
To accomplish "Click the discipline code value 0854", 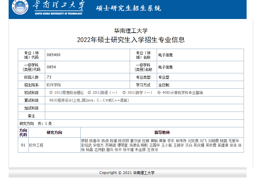I will (x=51, y=67).
